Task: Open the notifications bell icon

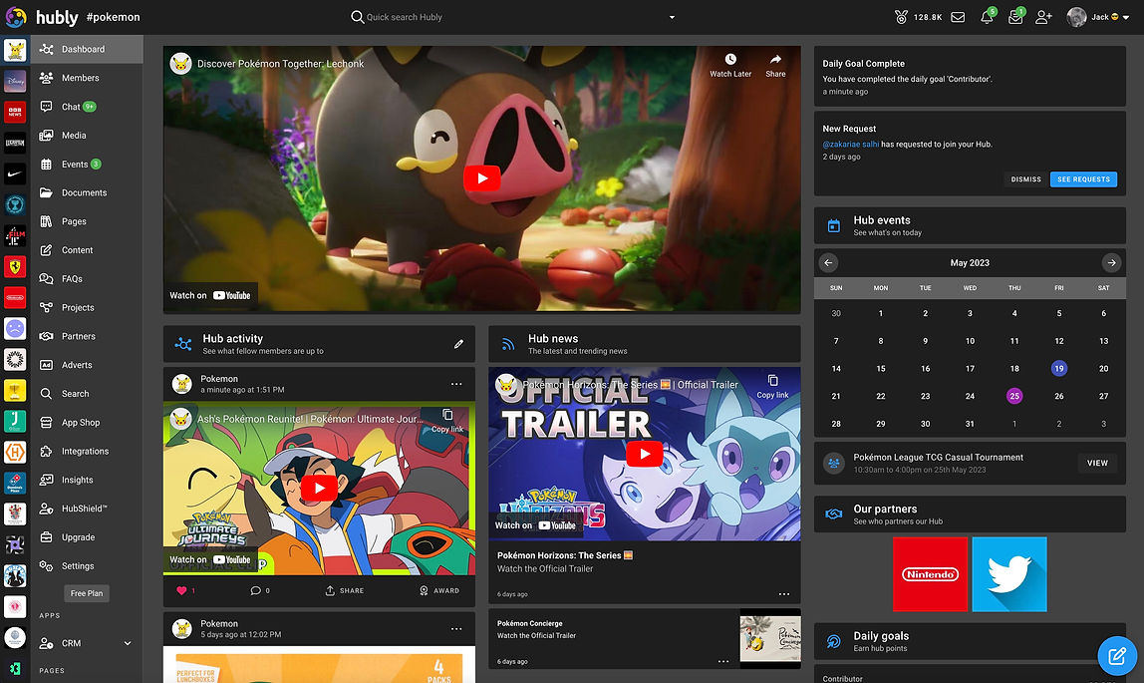Action: [987, 18]
